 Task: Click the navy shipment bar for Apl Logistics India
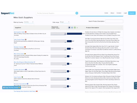click(74, 34)
